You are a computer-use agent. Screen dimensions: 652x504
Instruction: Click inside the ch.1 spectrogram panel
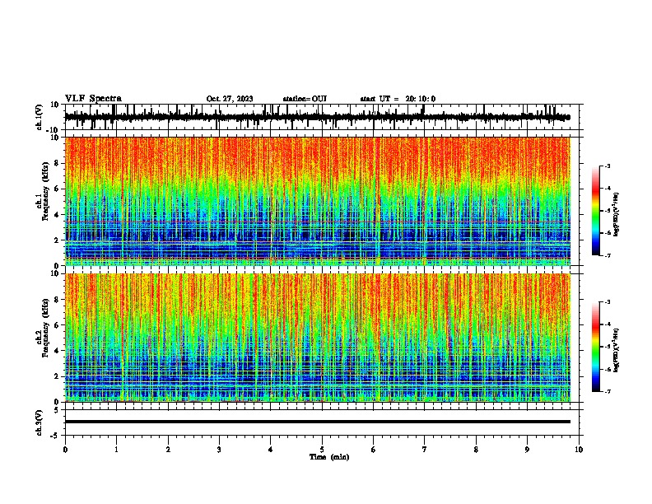point(317,201)
